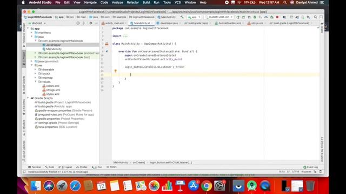
Task: Expand the mipmap folder
Action: 36,78
